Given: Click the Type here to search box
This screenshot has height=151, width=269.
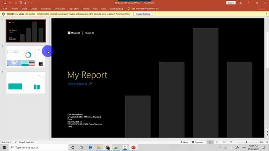Looking at the screenshot, I should tap(39, 147).
